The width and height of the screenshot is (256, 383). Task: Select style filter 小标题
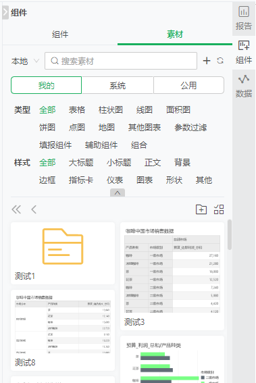tap(119, 162)
